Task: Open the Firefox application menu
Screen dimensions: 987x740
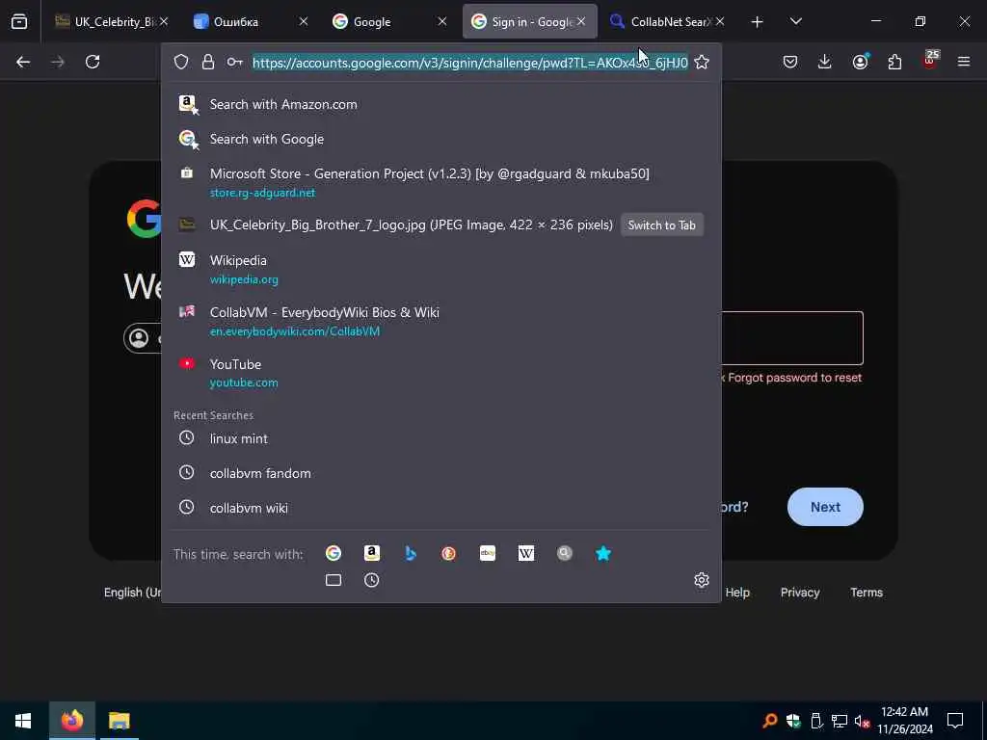Action: [x=964, y=62]
